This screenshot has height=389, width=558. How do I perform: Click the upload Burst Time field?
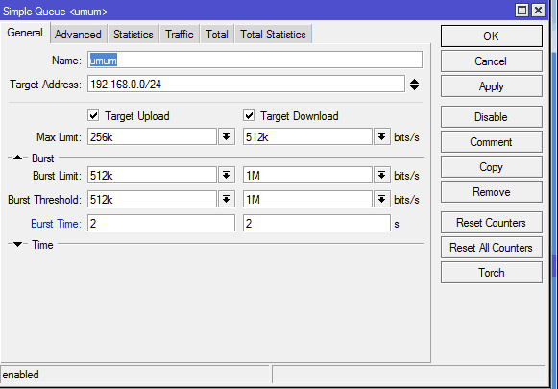pyautogui.click(x=161, y=223)
